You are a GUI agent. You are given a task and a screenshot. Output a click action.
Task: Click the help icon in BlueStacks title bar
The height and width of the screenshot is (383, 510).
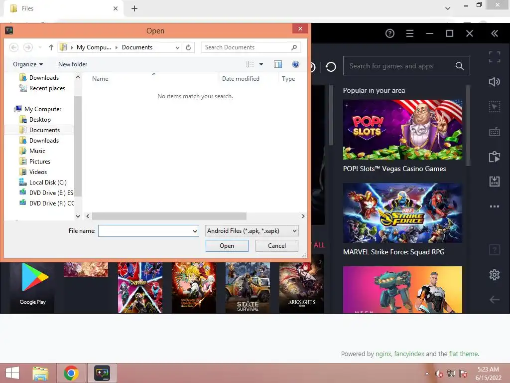389,33
